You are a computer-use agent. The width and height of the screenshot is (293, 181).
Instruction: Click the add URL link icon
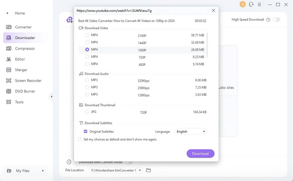pos(70,20)
